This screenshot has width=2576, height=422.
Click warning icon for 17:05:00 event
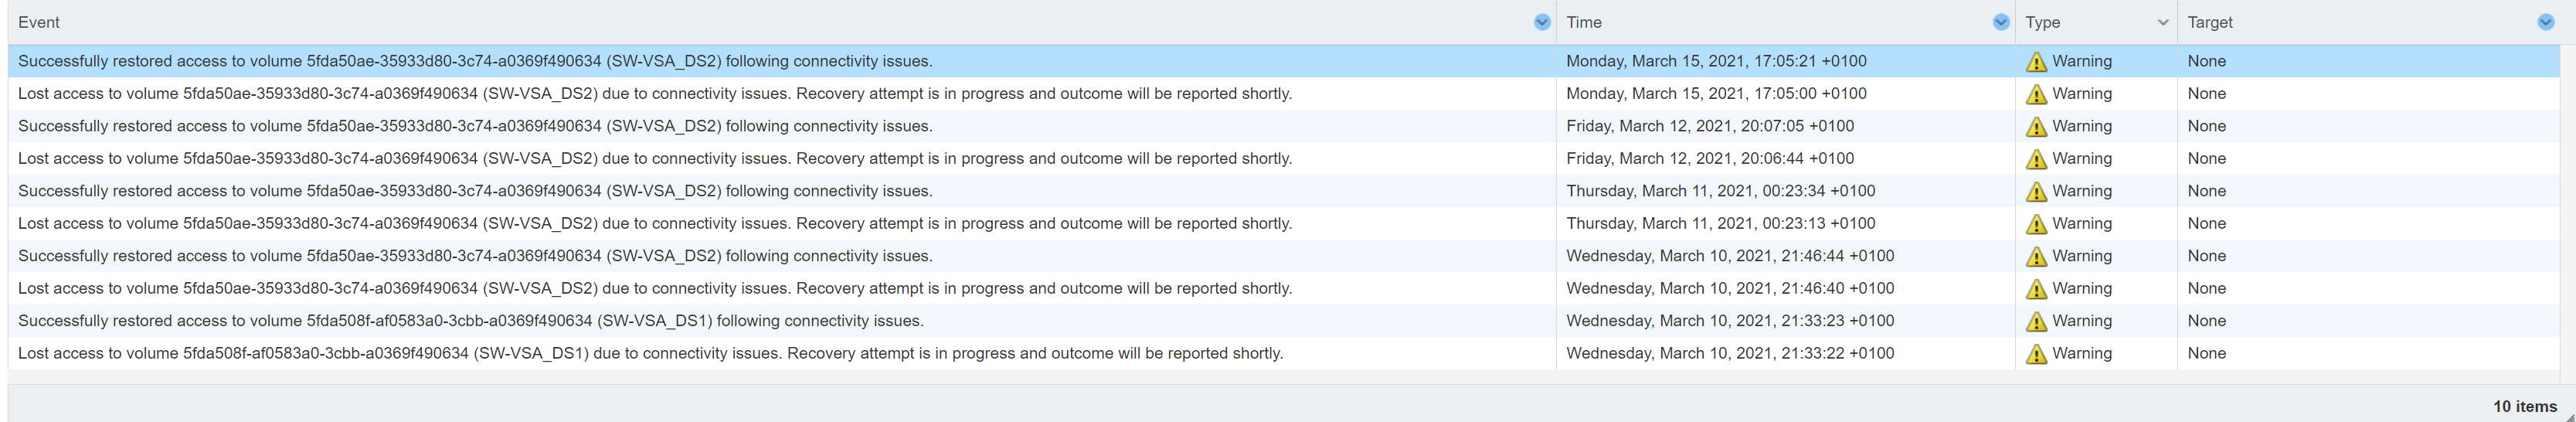(2036, 94)
